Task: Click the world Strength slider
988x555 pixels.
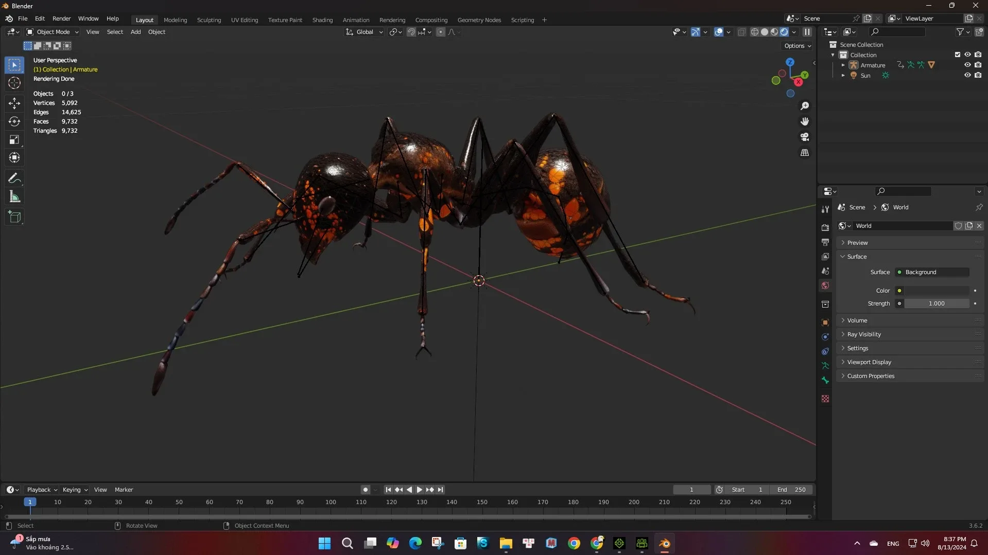Action: click(936, 303)
